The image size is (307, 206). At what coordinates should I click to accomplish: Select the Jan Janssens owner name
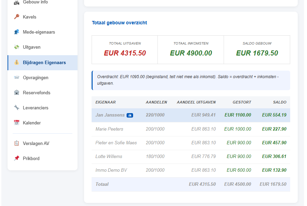coord(110,115)
